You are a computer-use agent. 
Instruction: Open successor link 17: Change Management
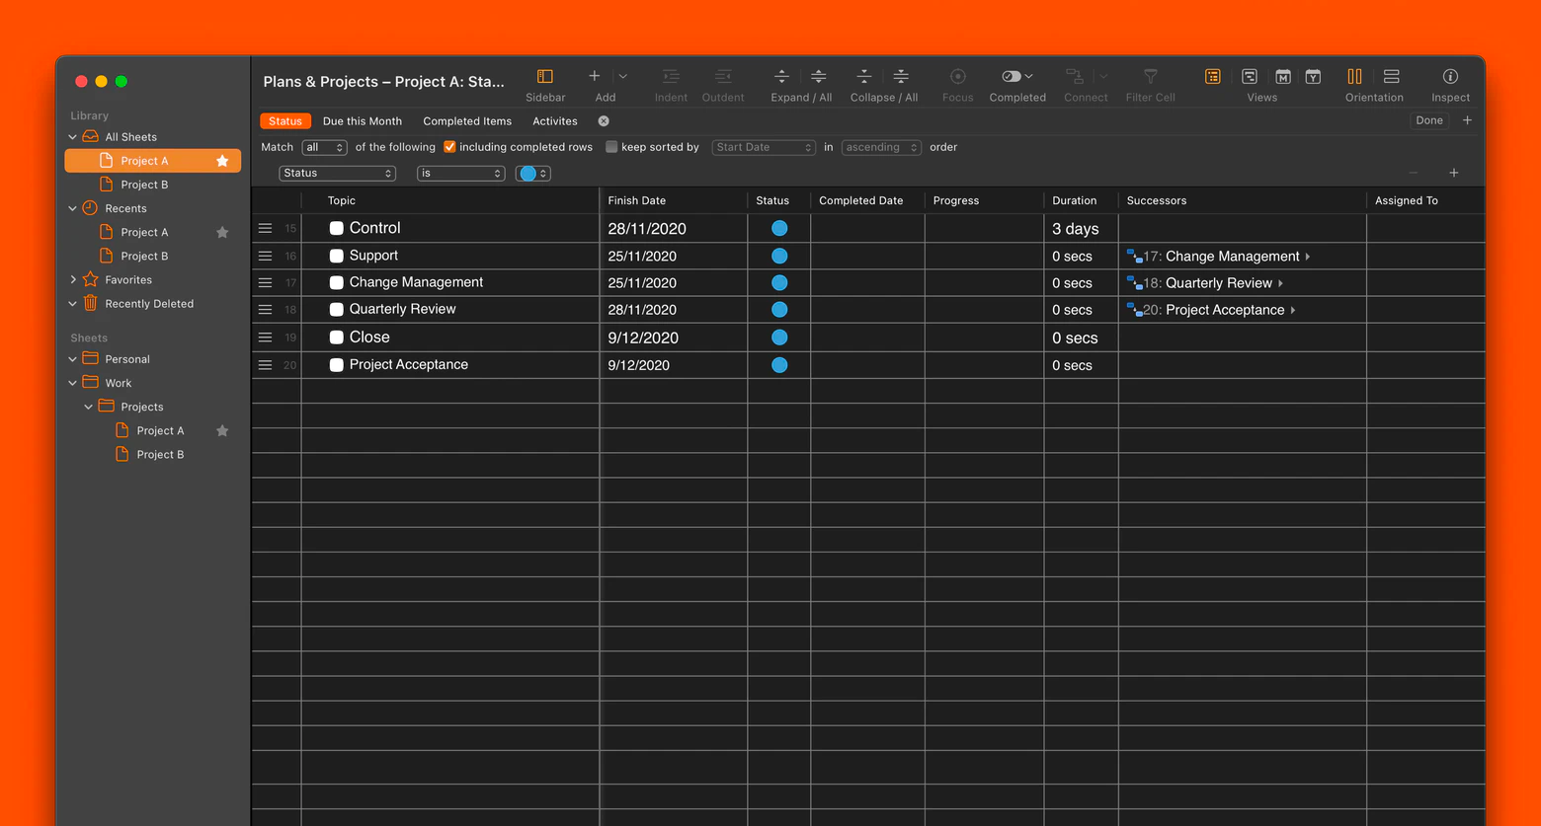(x=1223, y=257)
